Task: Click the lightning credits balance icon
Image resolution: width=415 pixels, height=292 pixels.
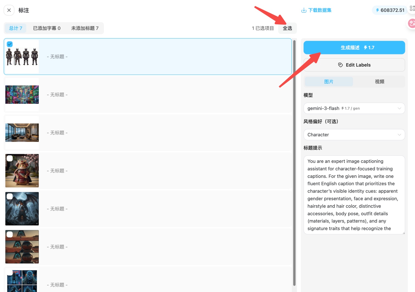Action: coord(377,10)
